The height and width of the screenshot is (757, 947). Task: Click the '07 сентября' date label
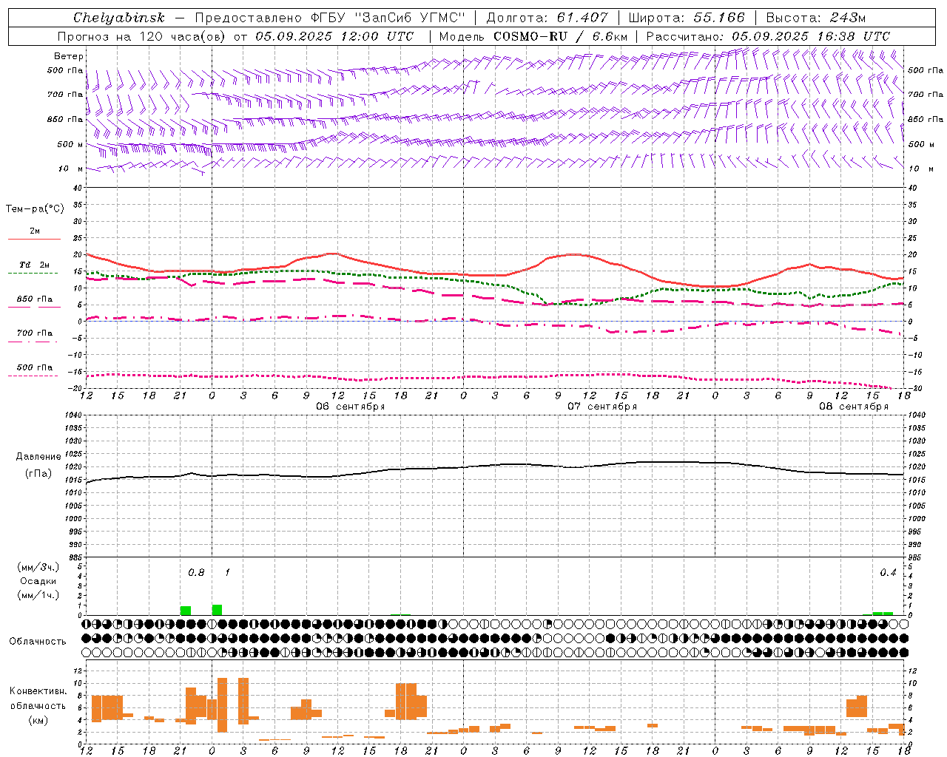coord(602,407)
